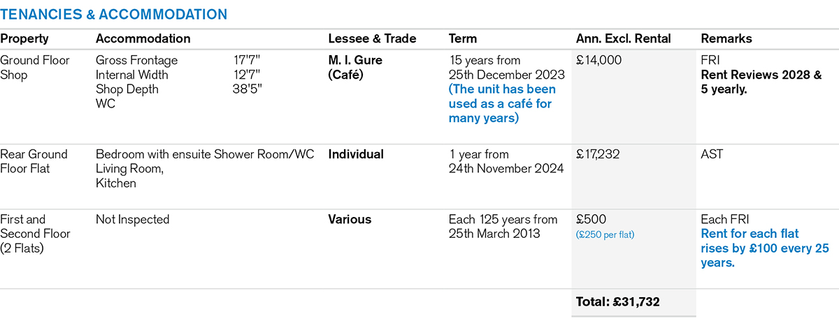839x323 pixels.
Task: Select the £17,232 rental amount
Action: pyautogui.click(x=598, y=155)
